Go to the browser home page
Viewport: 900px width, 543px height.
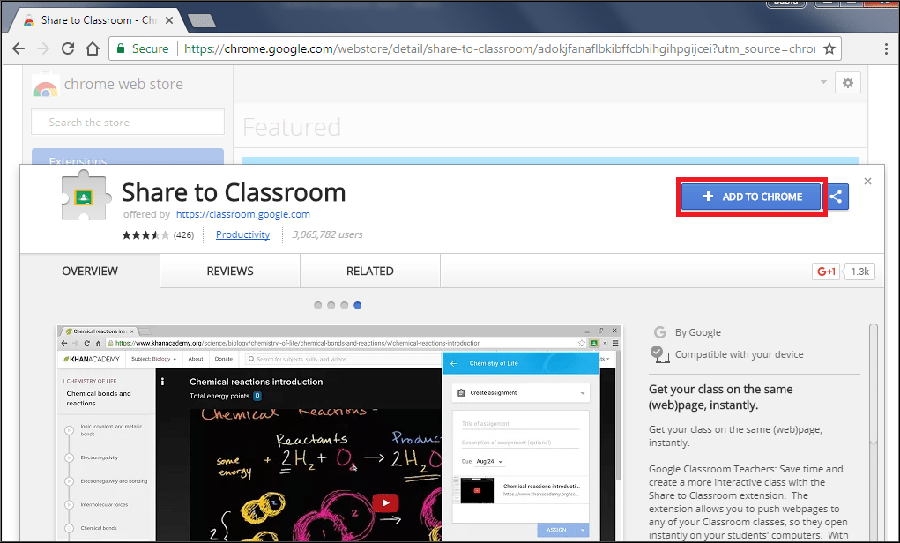pos(93,48)
